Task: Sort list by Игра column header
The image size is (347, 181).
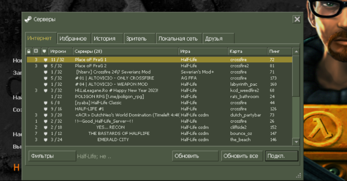Action: tap(203, 51)
